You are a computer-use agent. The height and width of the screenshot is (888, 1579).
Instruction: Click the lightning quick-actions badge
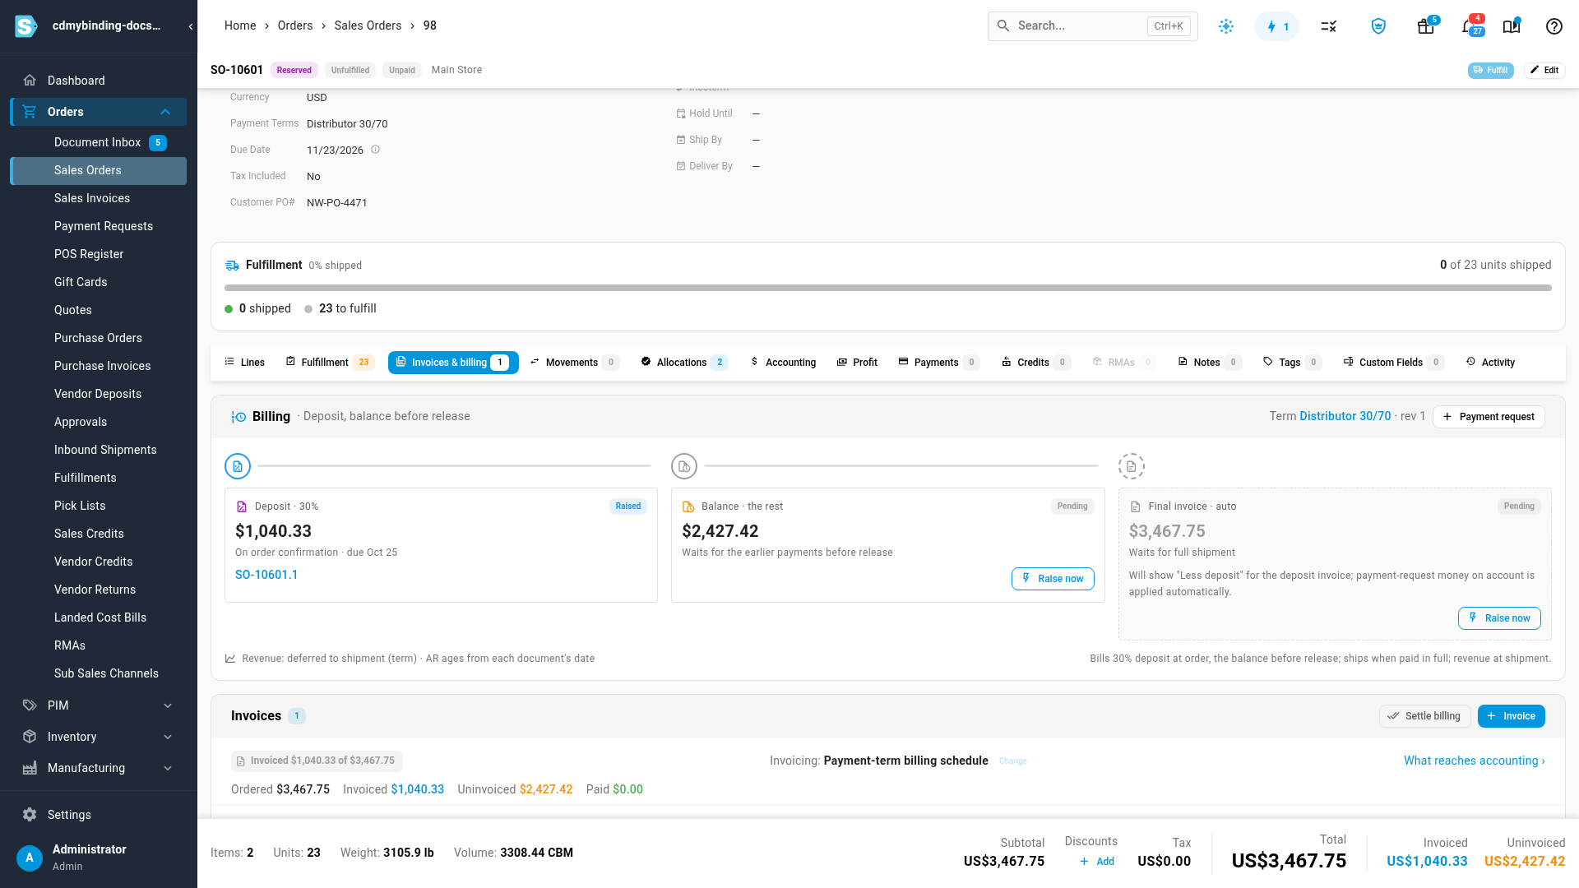pyautogui.click(x=1276, y=26)
